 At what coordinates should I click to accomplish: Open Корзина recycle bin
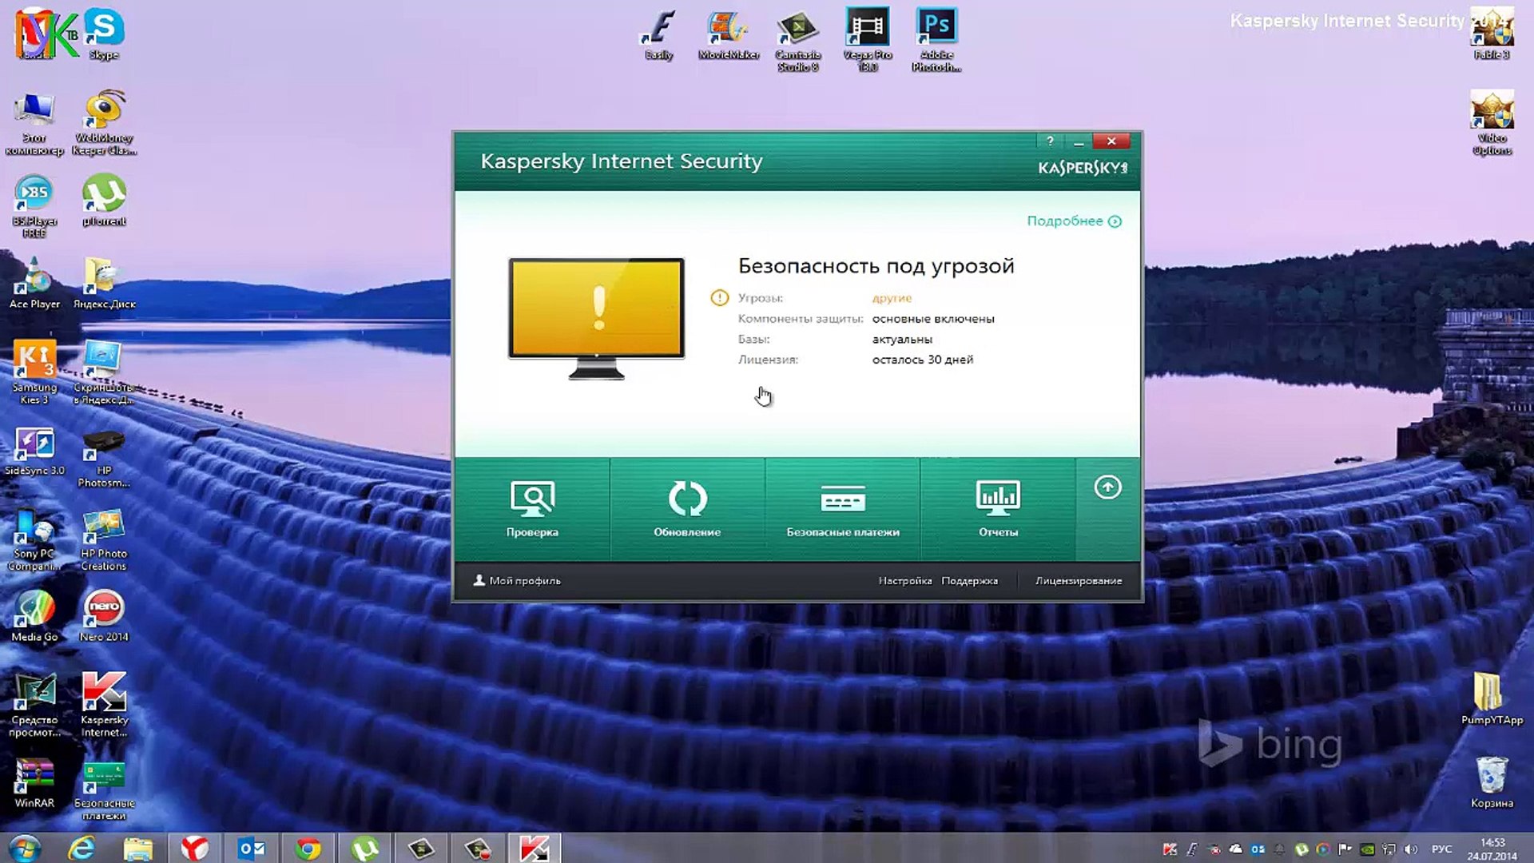[1492, 782]
